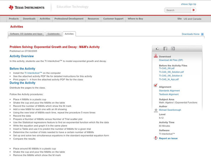Open TI-CAS_IA_App.pdf file
The image size is (211, 157).
tap(169, 80)
